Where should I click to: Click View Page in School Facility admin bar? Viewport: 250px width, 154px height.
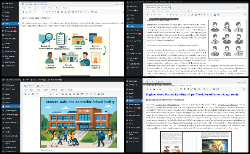(x=42, y=80)
